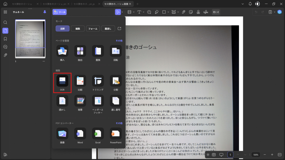Toggle the thumbnail panel pin
Viewport: 285px width, 160px height.
coord(45,12)
